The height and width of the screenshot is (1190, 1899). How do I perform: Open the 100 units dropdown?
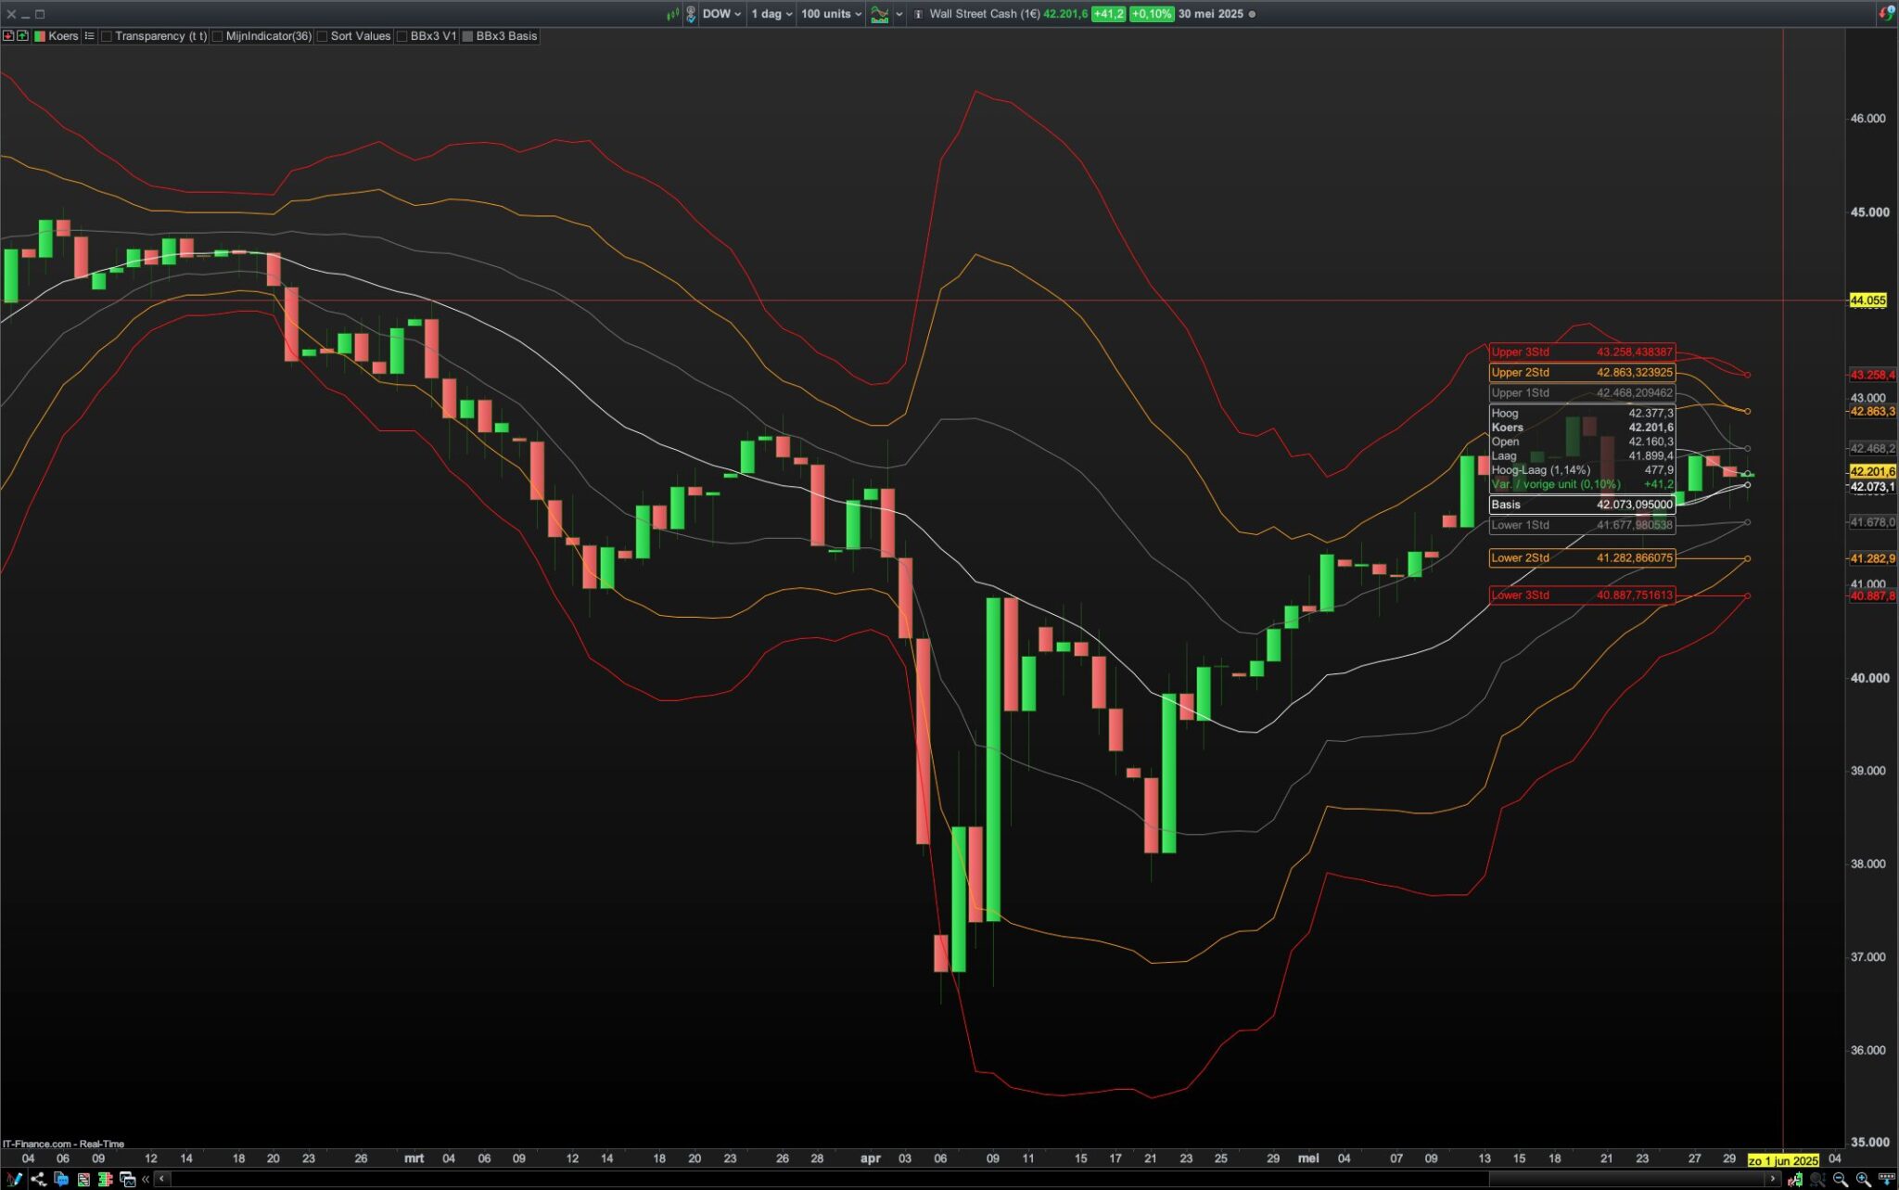coord(831,14)
